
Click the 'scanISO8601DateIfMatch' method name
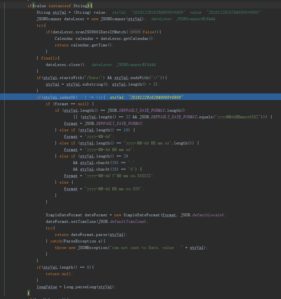101,32
